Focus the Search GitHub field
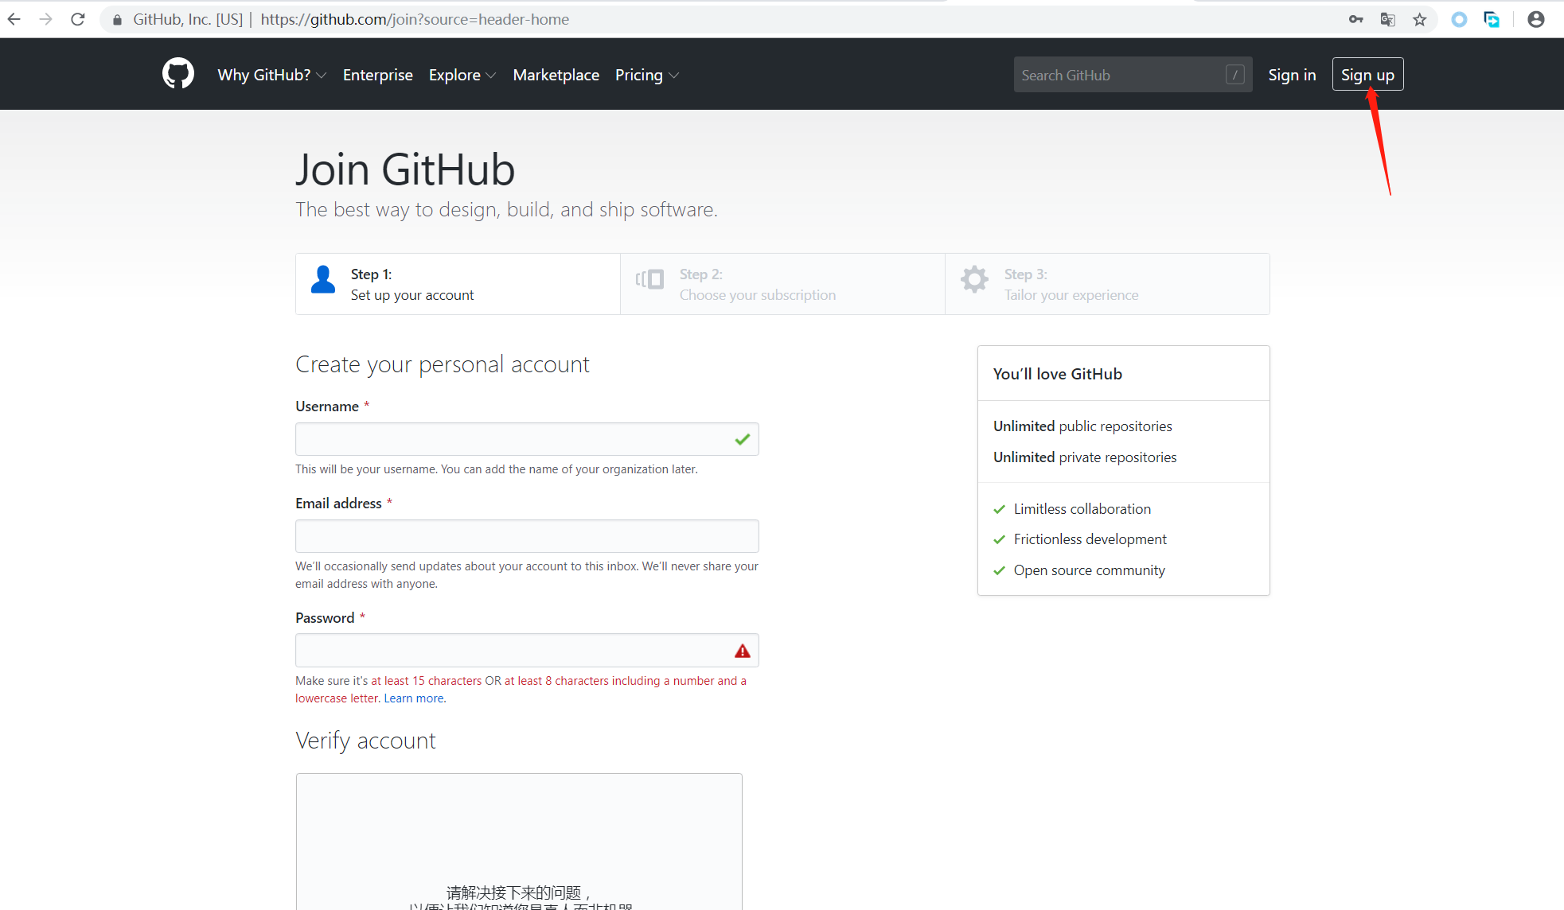 1133,75
